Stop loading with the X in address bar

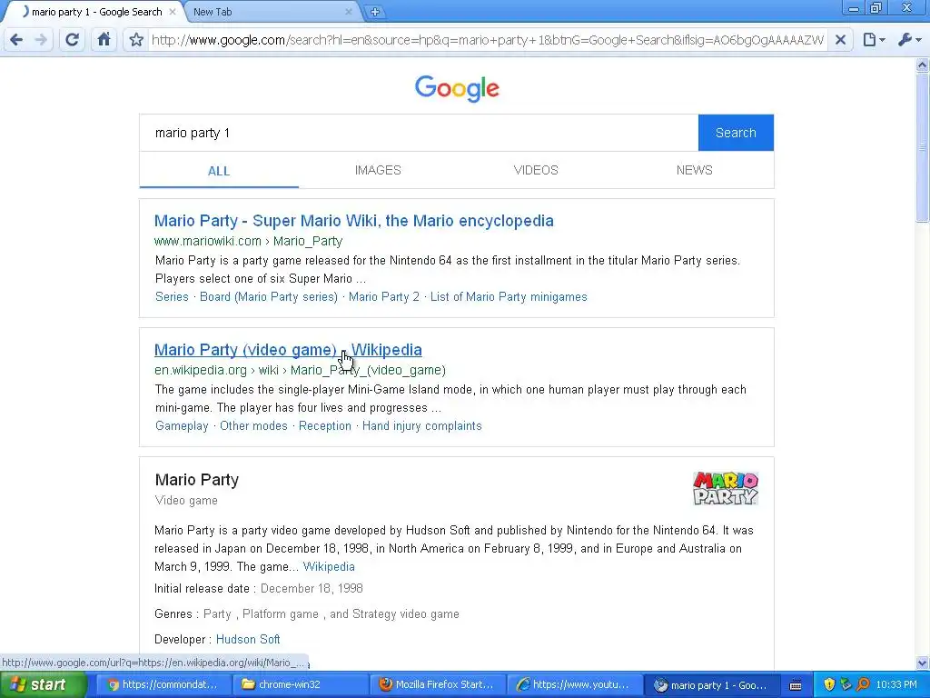coord(840,40)
